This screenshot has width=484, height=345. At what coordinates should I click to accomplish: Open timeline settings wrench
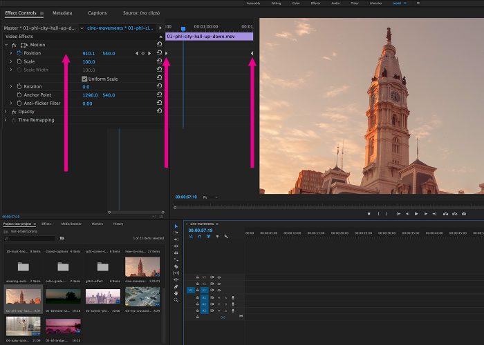click(x=226, y=237)
